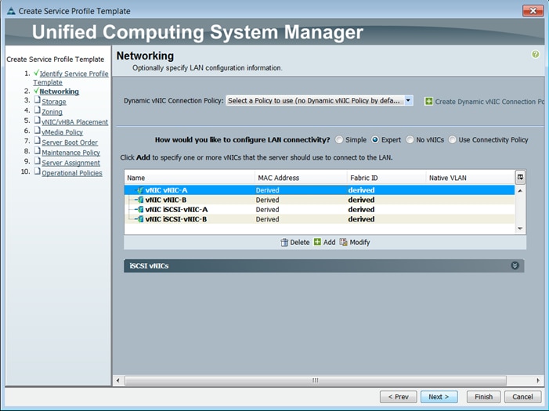This screenshot has height=411, width=549.
Task: Jump to Operational Policies step
Action: (72, 173)
